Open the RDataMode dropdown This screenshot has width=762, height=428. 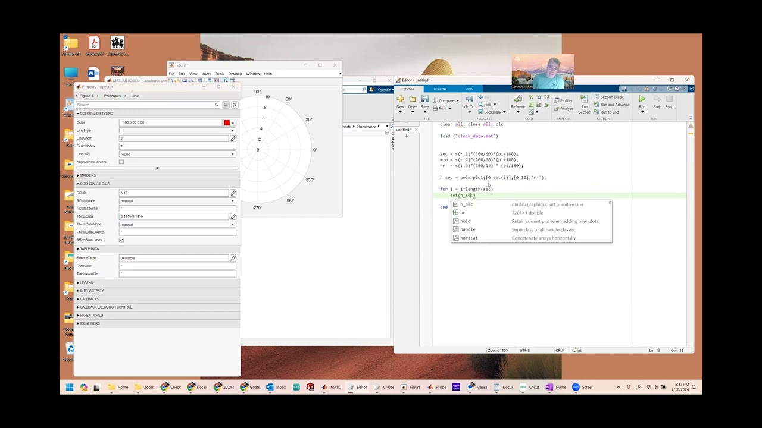click(177, 201)
